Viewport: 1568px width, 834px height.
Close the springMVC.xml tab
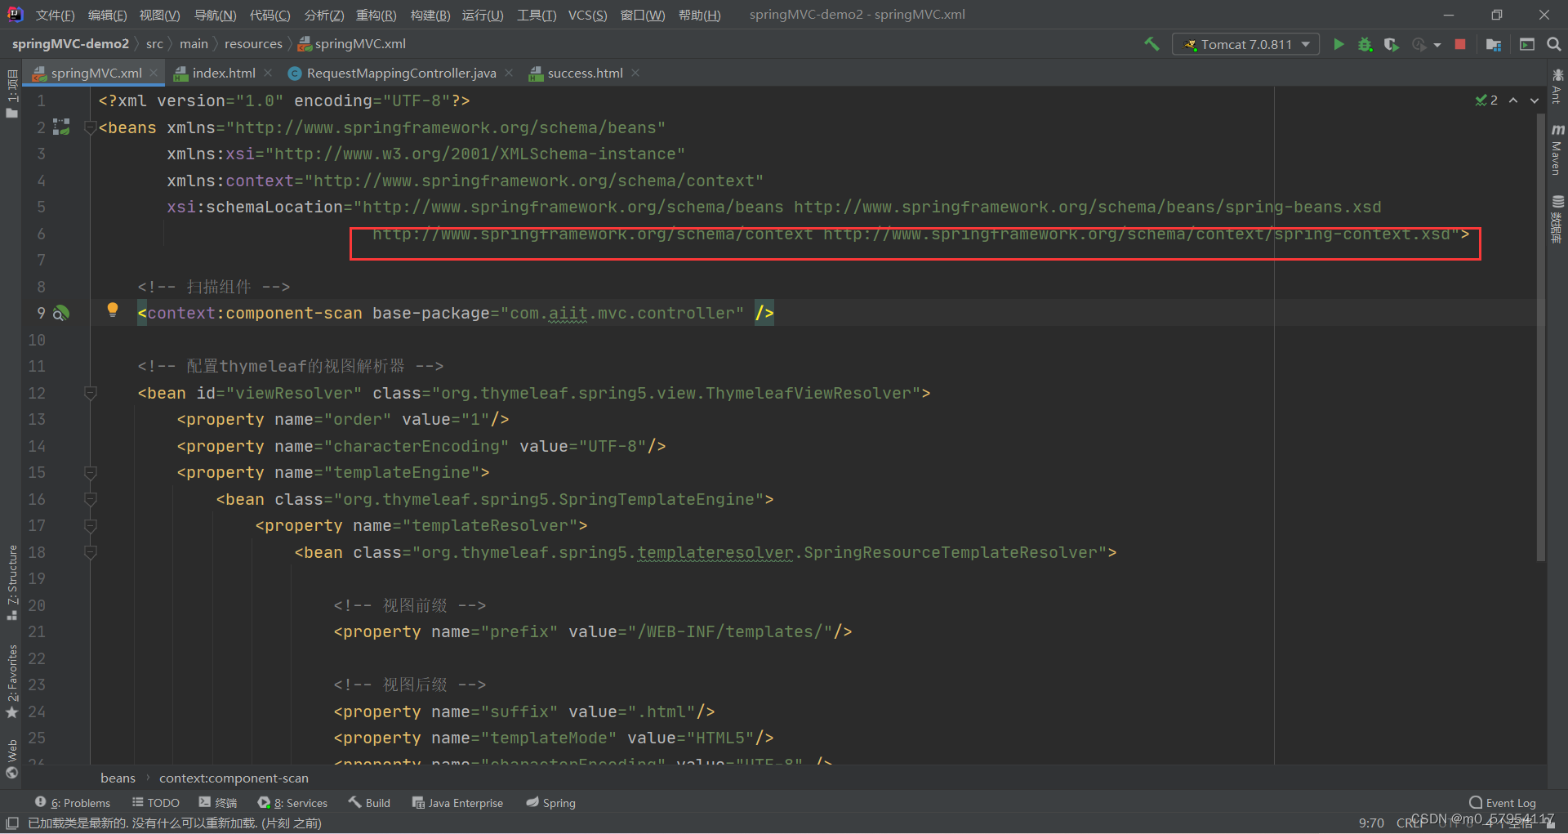pos(154,73)
